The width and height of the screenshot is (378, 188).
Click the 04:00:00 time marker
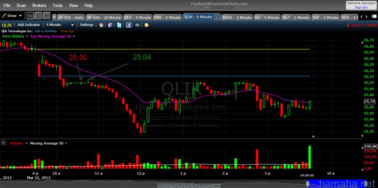pos(307,175)
